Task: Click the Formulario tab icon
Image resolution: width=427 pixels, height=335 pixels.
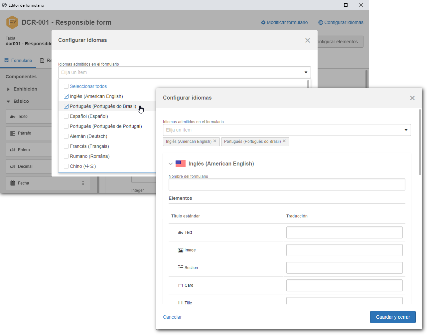Action: [7, 61]
